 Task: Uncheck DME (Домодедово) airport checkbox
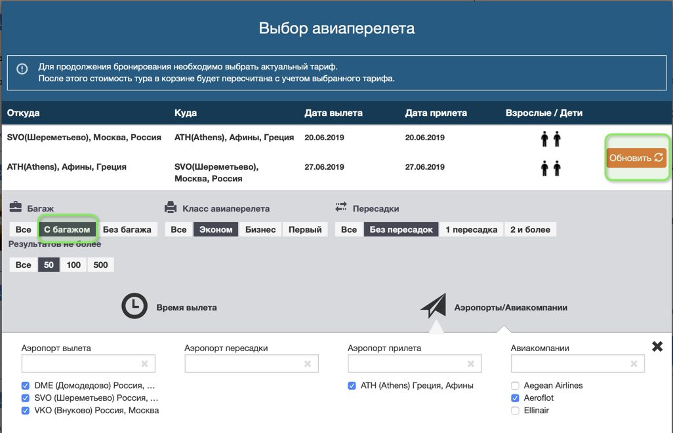tap(26, 386)
